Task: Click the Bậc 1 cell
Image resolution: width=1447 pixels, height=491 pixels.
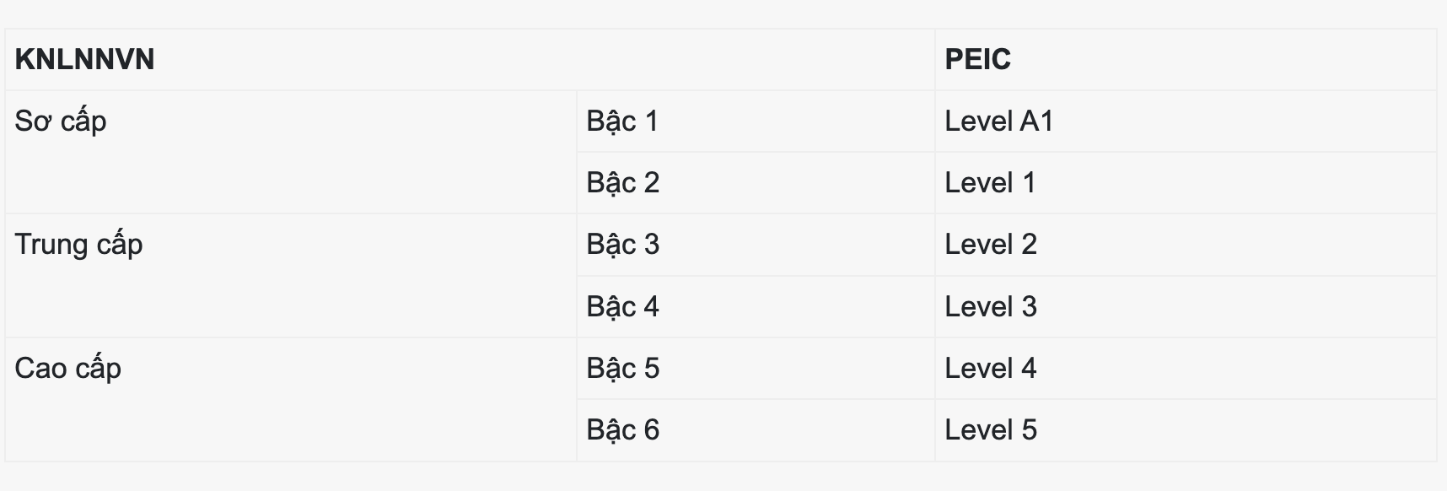Action: pyautogui.click(x=622, y=121)
